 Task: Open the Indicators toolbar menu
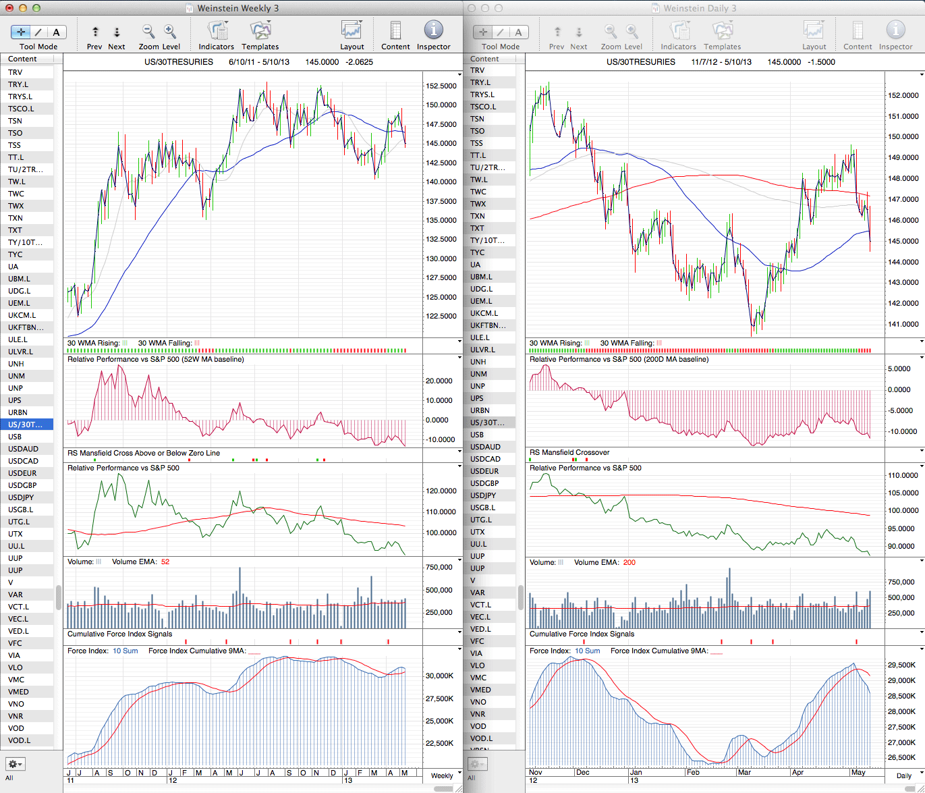[x=217, y=32]
